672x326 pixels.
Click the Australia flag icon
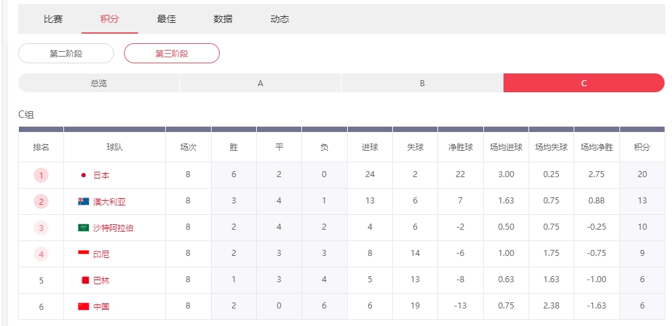click(x=84, y=201)
